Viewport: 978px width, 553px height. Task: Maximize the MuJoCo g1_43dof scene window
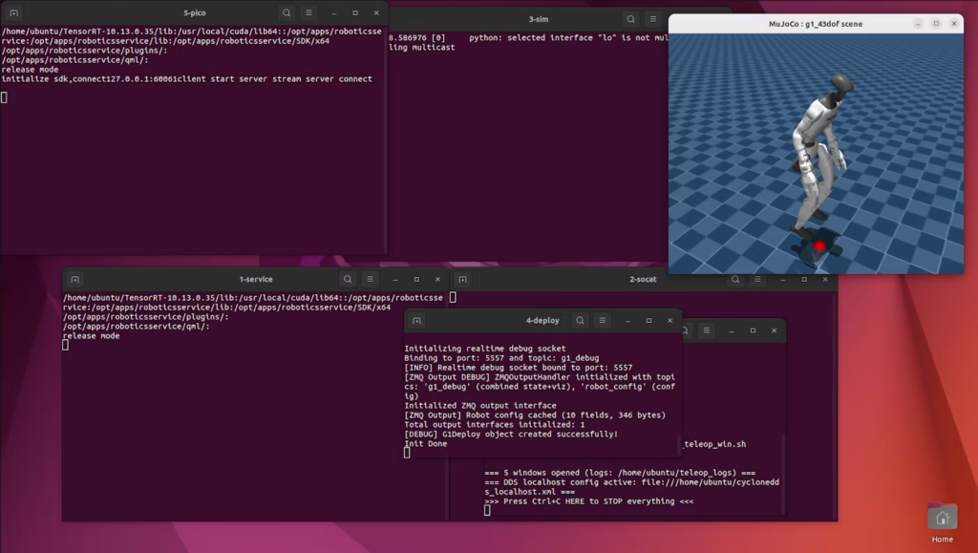tap(936, 24)
